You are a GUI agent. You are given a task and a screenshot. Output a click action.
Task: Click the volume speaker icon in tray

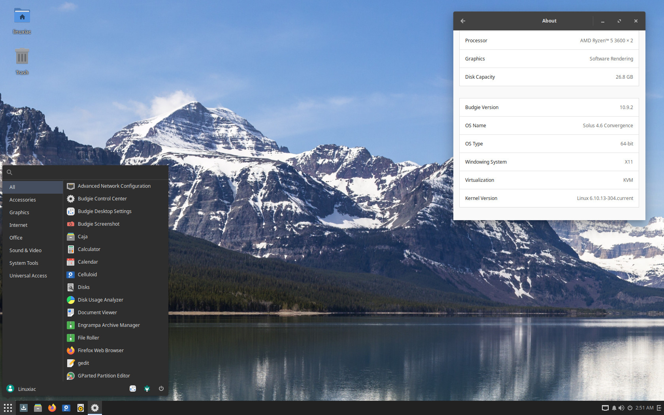621,408
